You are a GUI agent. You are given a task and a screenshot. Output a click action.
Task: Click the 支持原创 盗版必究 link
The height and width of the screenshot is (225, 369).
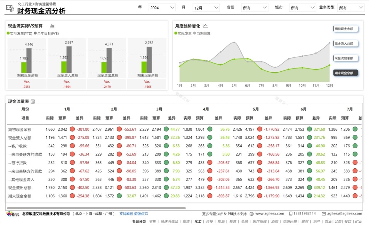click(133, 214)
